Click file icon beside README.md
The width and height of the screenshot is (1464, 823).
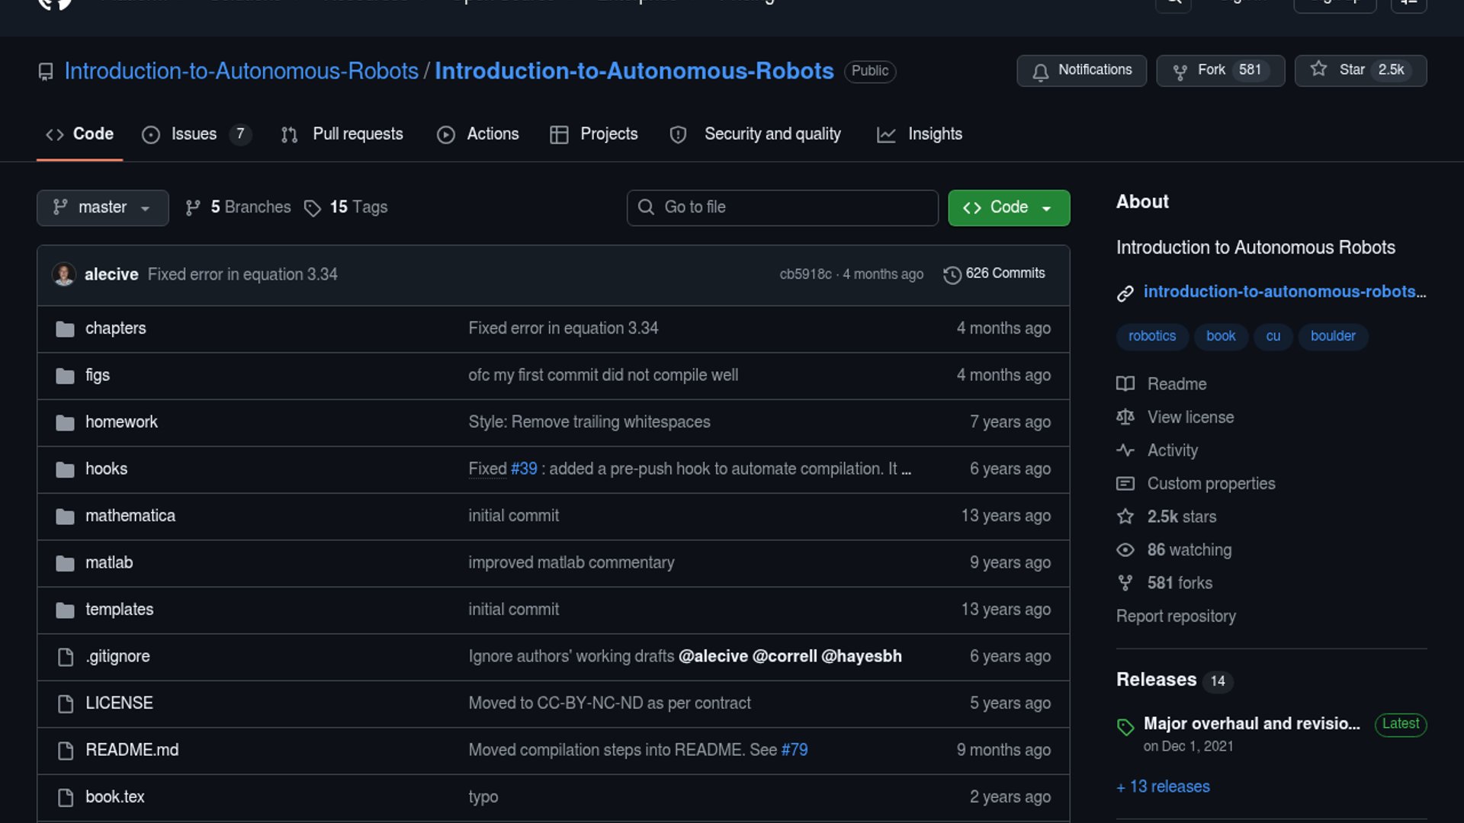pos(66,751)
